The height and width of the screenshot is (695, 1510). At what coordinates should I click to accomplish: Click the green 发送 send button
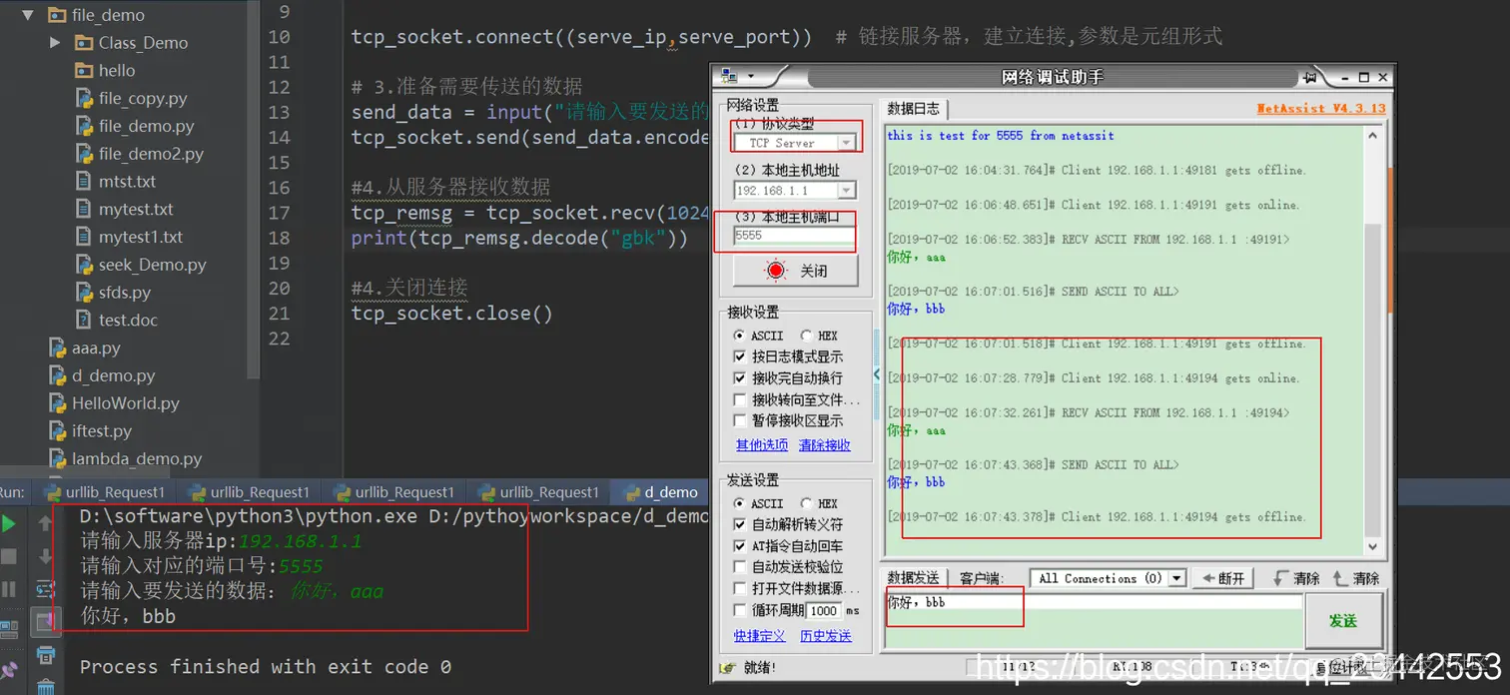click(x=1343, y=620)
